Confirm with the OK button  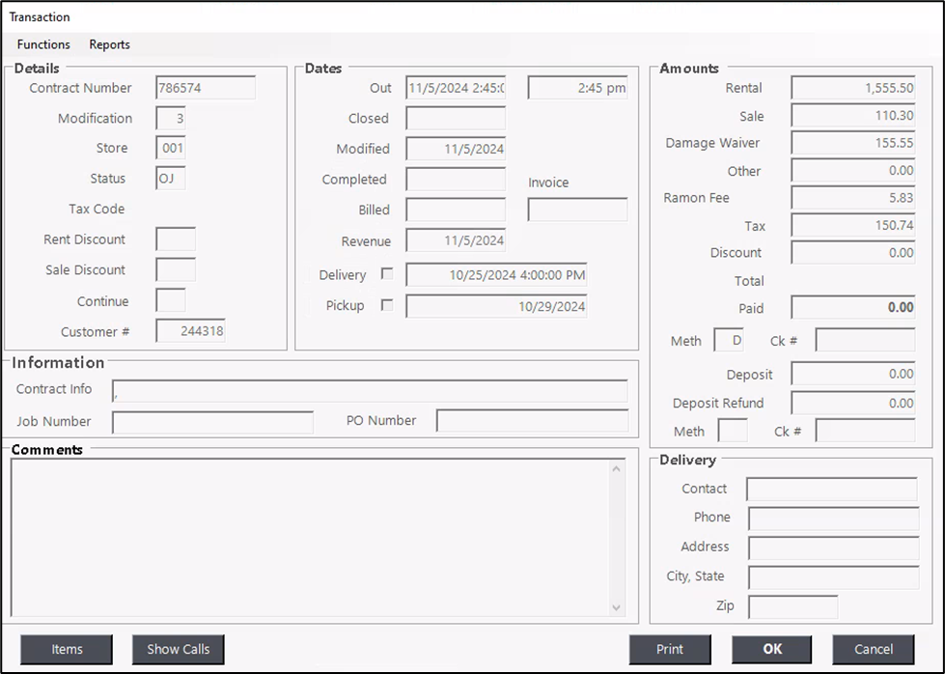click(771, 649)
